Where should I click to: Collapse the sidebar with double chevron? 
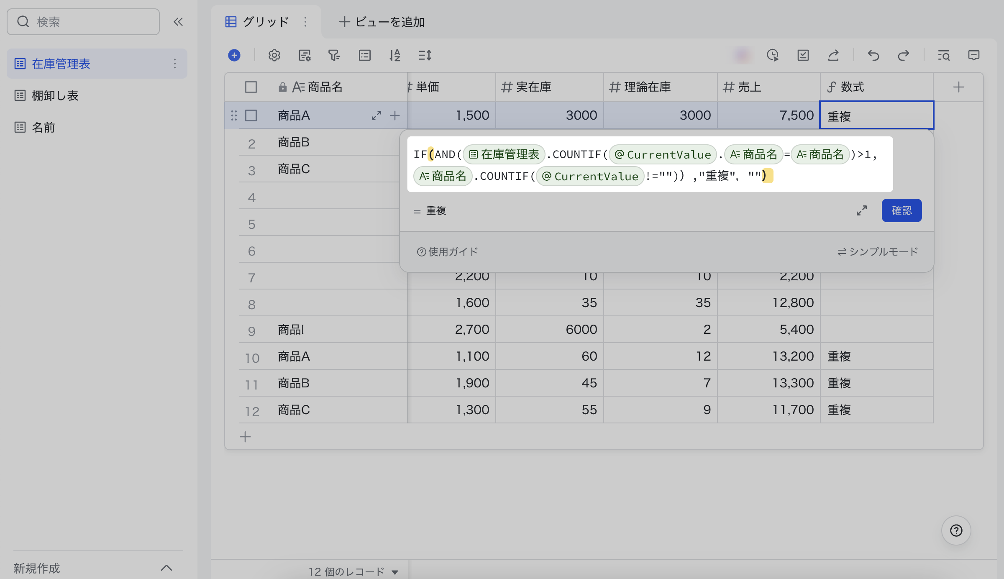tap(178, 22)
